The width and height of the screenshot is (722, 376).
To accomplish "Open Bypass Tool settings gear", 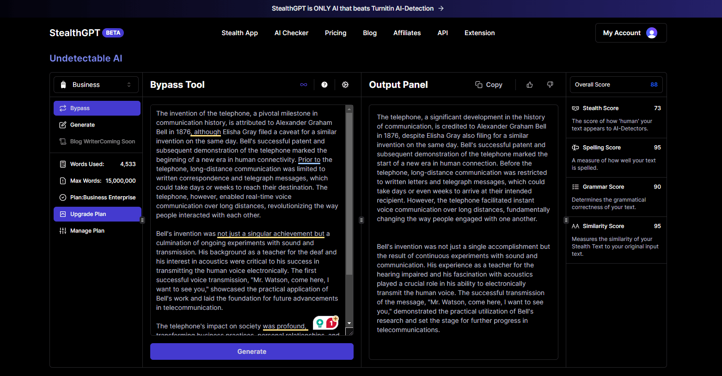I will 345,85.
